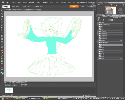Image resolution: width=125 pixels, height=100 pixels.
Task: Create a new layer in Layers panel
Action: [x=98, y=20]
